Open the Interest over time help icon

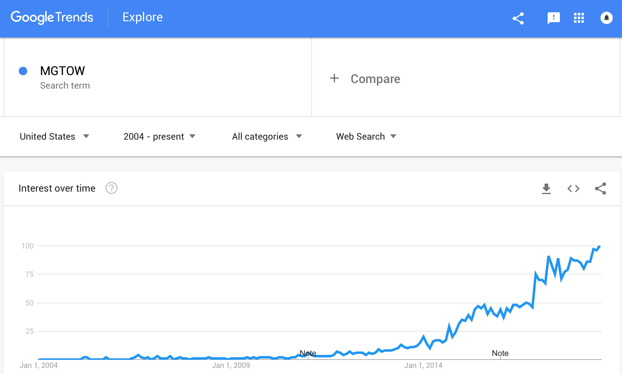click(112, 188)
